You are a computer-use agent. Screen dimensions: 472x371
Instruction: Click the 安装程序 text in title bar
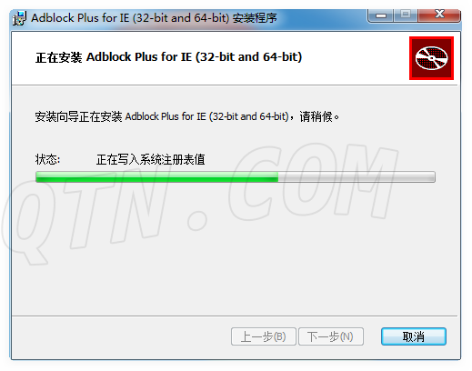[x=255, y=18]
